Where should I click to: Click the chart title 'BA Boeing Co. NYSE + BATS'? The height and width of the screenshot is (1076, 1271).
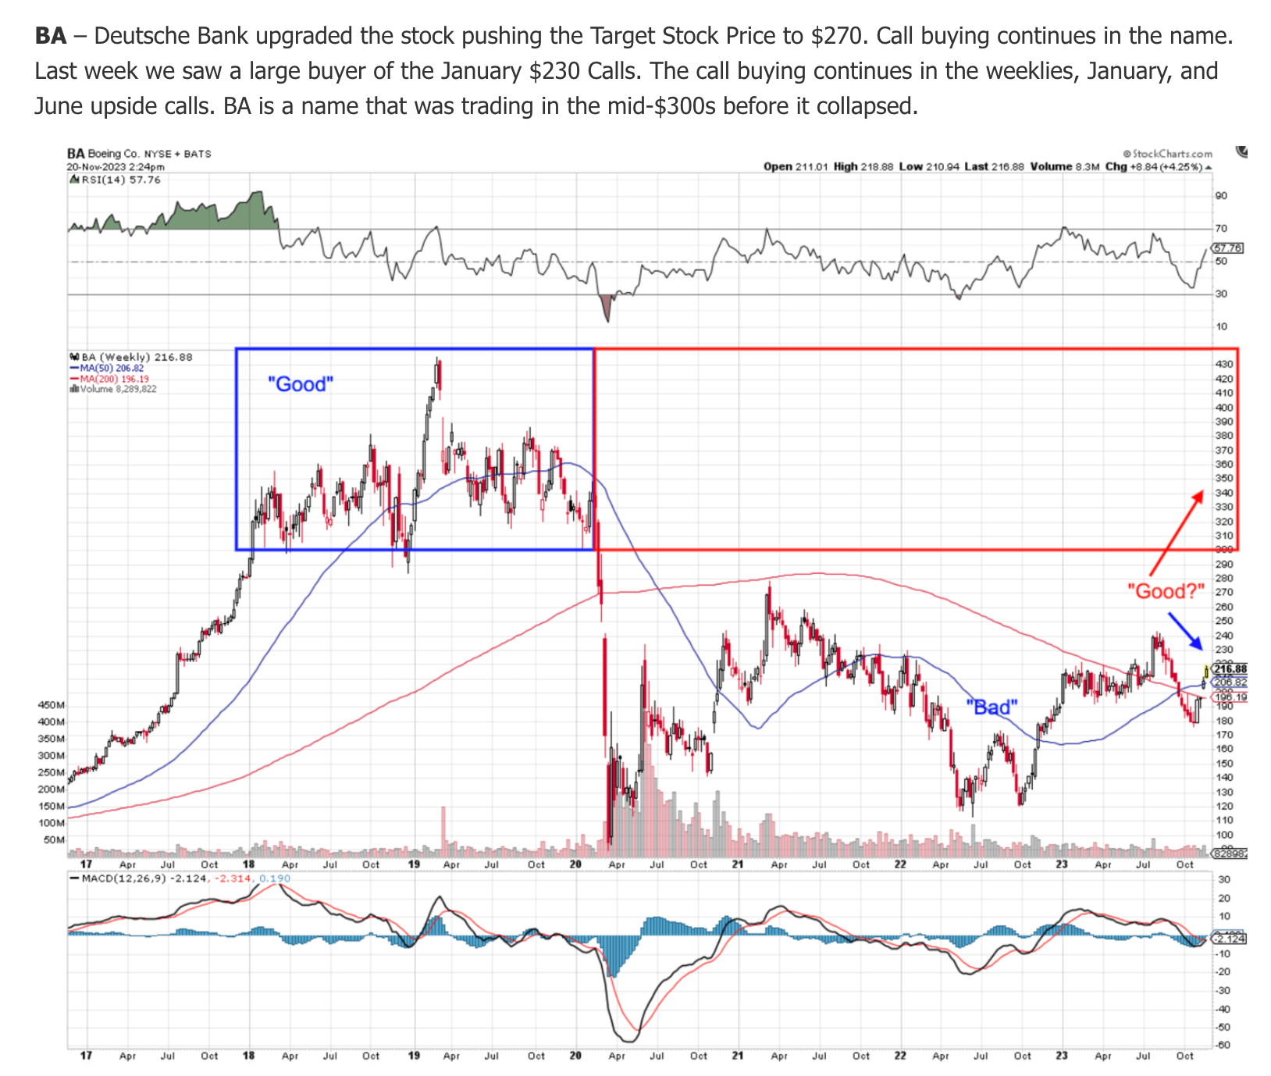[x=139, y=154]
